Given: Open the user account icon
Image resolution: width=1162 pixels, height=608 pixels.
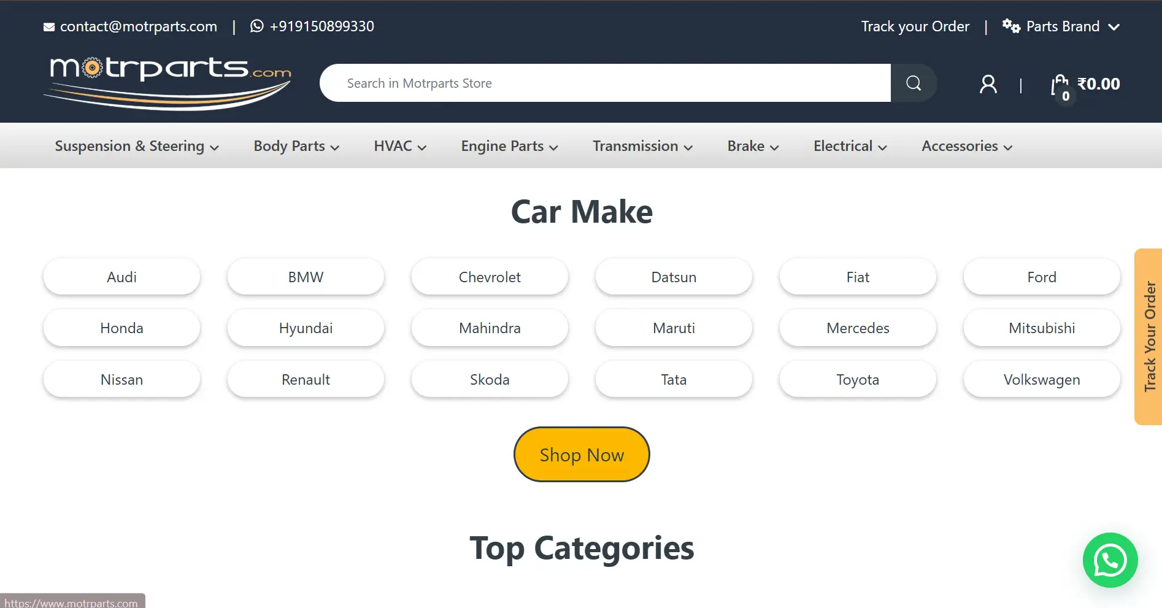Looking at the screenshot, I should [988, 84].
